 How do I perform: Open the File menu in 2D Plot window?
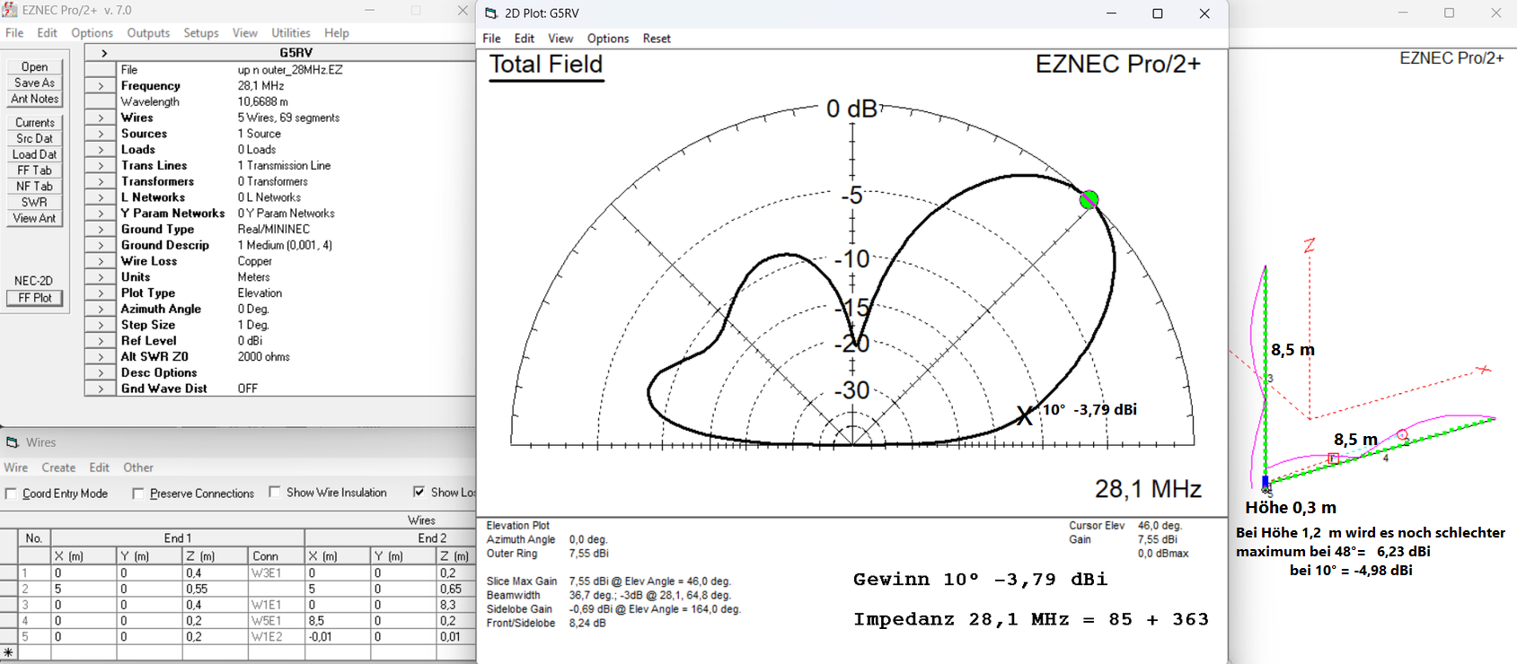point(491,39)
